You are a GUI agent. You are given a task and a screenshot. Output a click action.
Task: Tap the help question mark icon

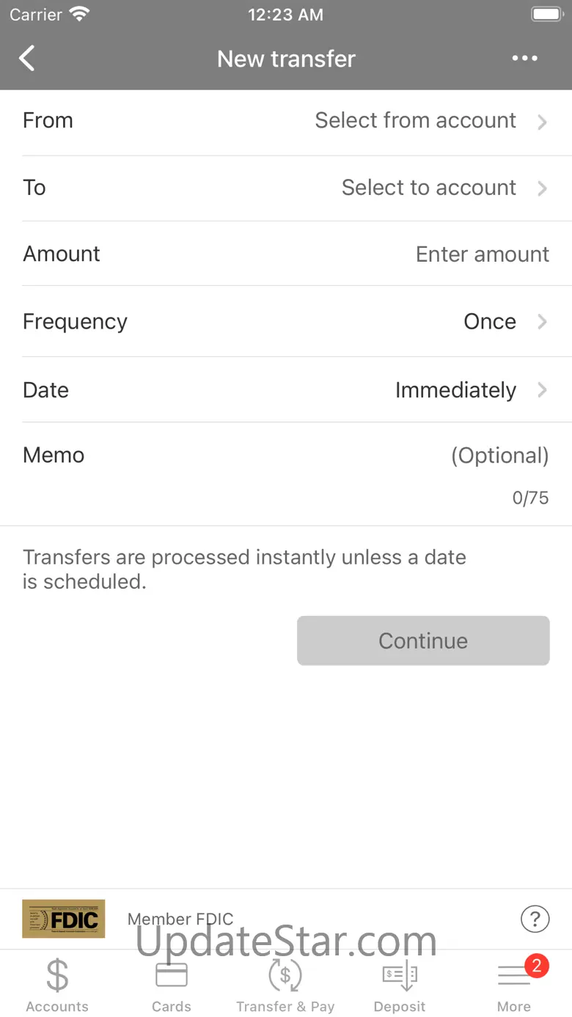point(535,918)
